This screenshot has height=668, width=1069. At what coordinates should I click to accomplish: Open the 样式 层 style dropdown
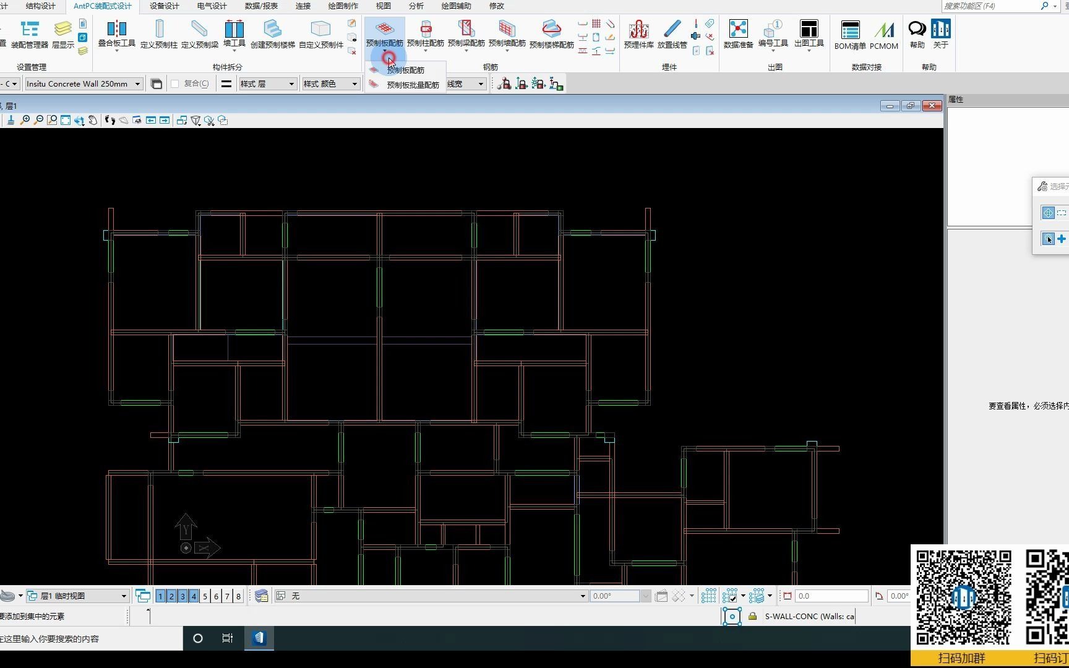[x=267, y=83]
